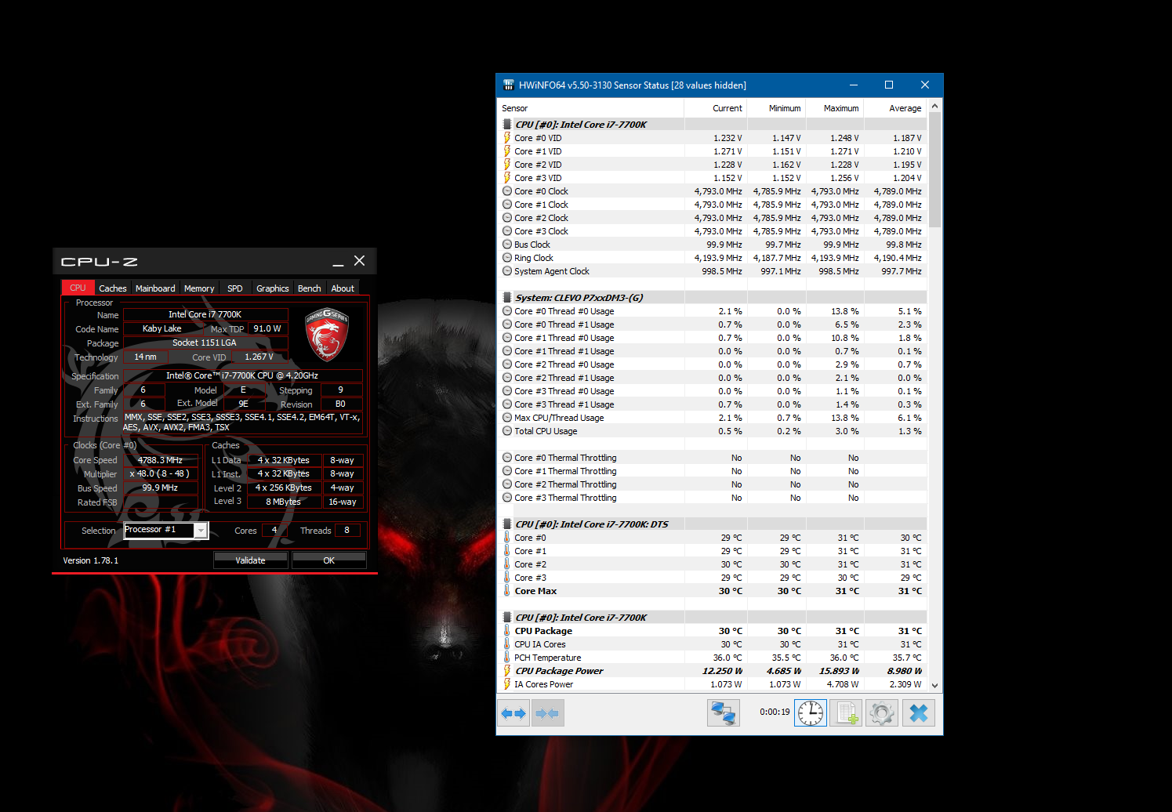Click the Validate button in CPU-Z
This screenshot has height=812, width=1172.
click(250, 560)
